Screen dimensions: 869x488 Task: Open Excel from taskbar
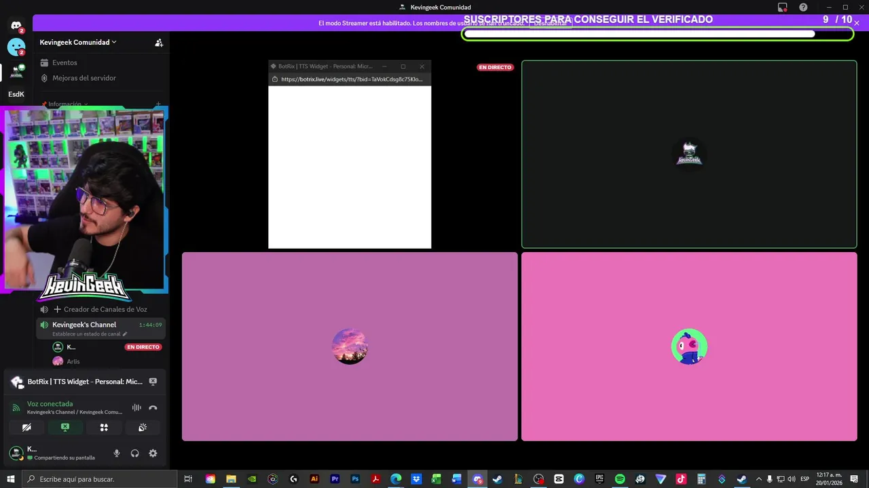437,479
